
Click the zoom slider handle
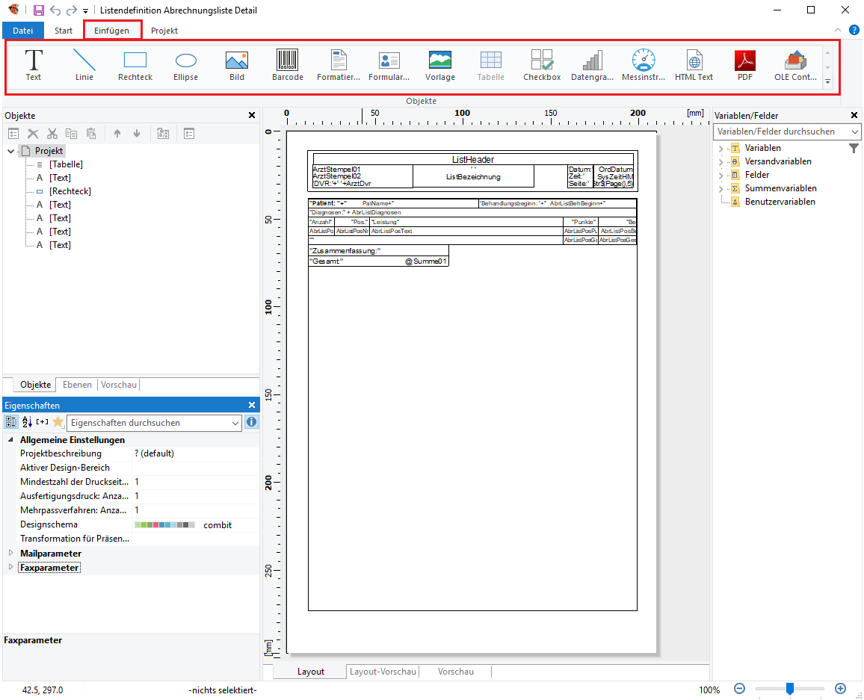click(x=789, y=689)
